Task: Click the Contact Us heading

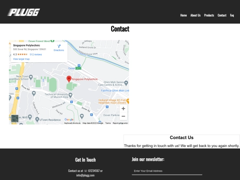Action: click(181, 137)
